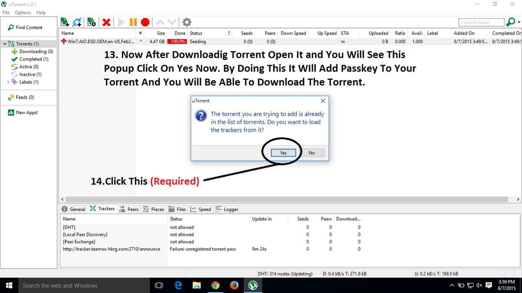Sort by Up Speed column header
The image size is (522, 293).
click(x=323, y=33)
